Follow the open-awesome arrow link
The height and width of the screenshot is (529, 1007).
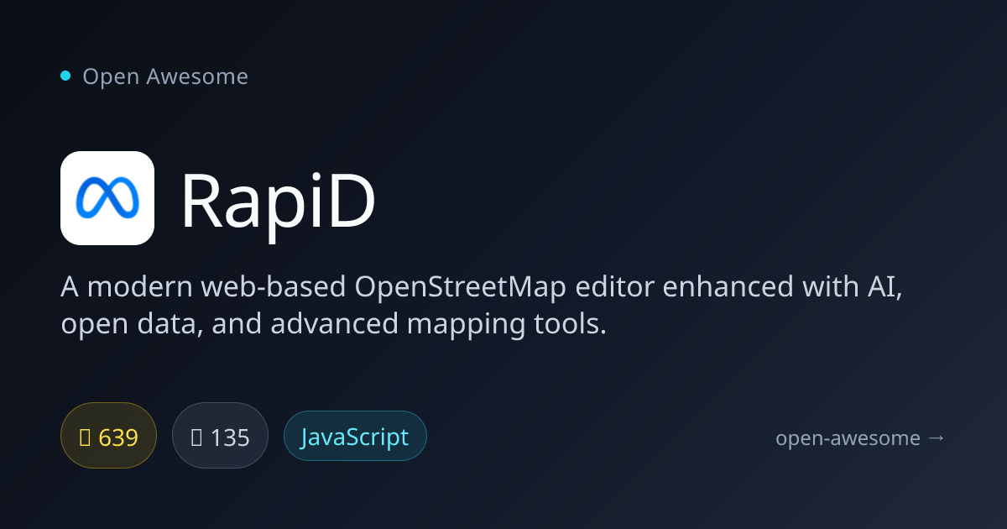tap(860, 437)
